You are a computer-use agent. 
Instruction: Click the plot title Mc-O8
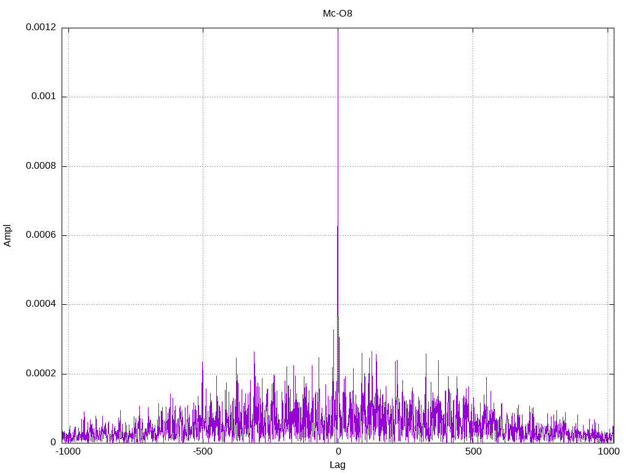(x=338, y=13)
